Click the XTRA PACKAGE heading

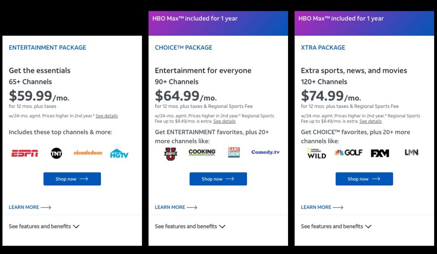(x=323, y=47)
